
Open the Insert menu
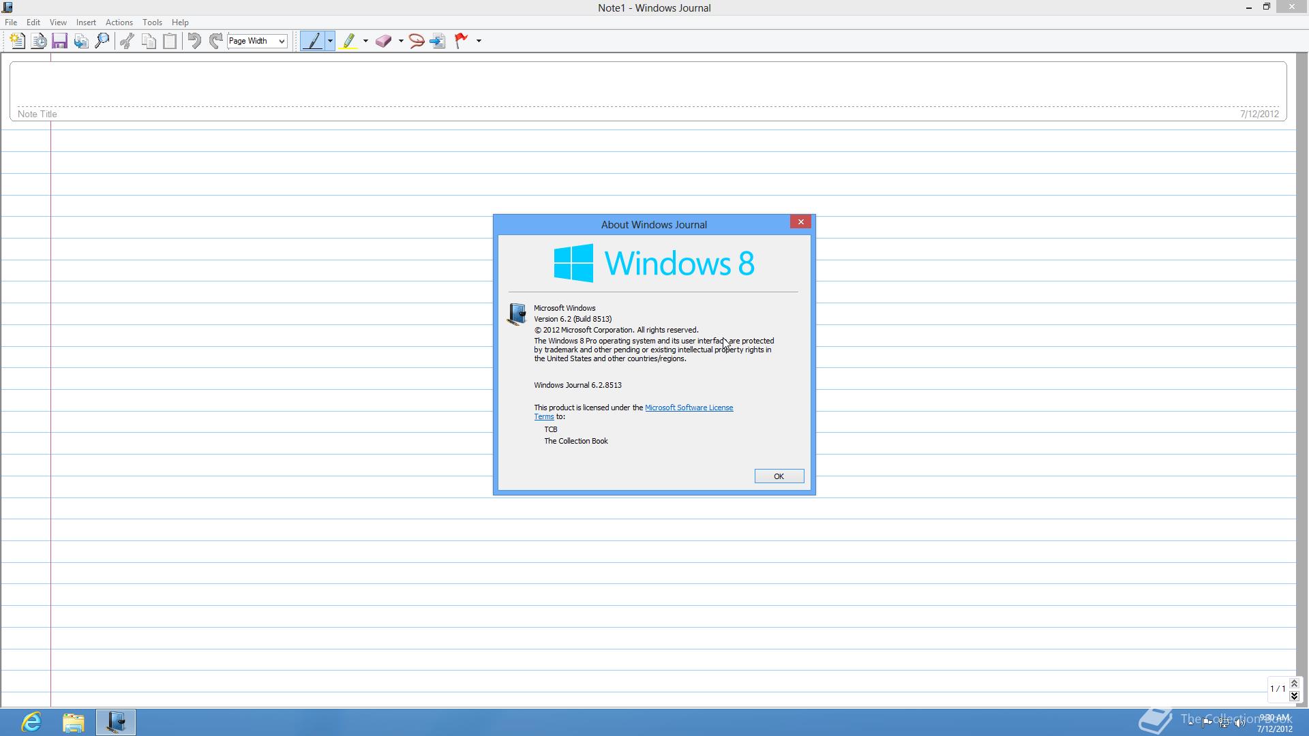tap(86, 22)
